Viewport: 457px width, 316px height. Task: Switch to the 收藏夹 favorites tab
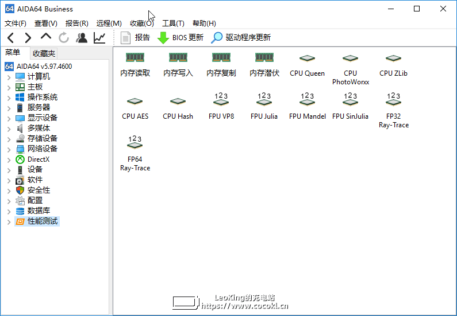pos(44,53)
